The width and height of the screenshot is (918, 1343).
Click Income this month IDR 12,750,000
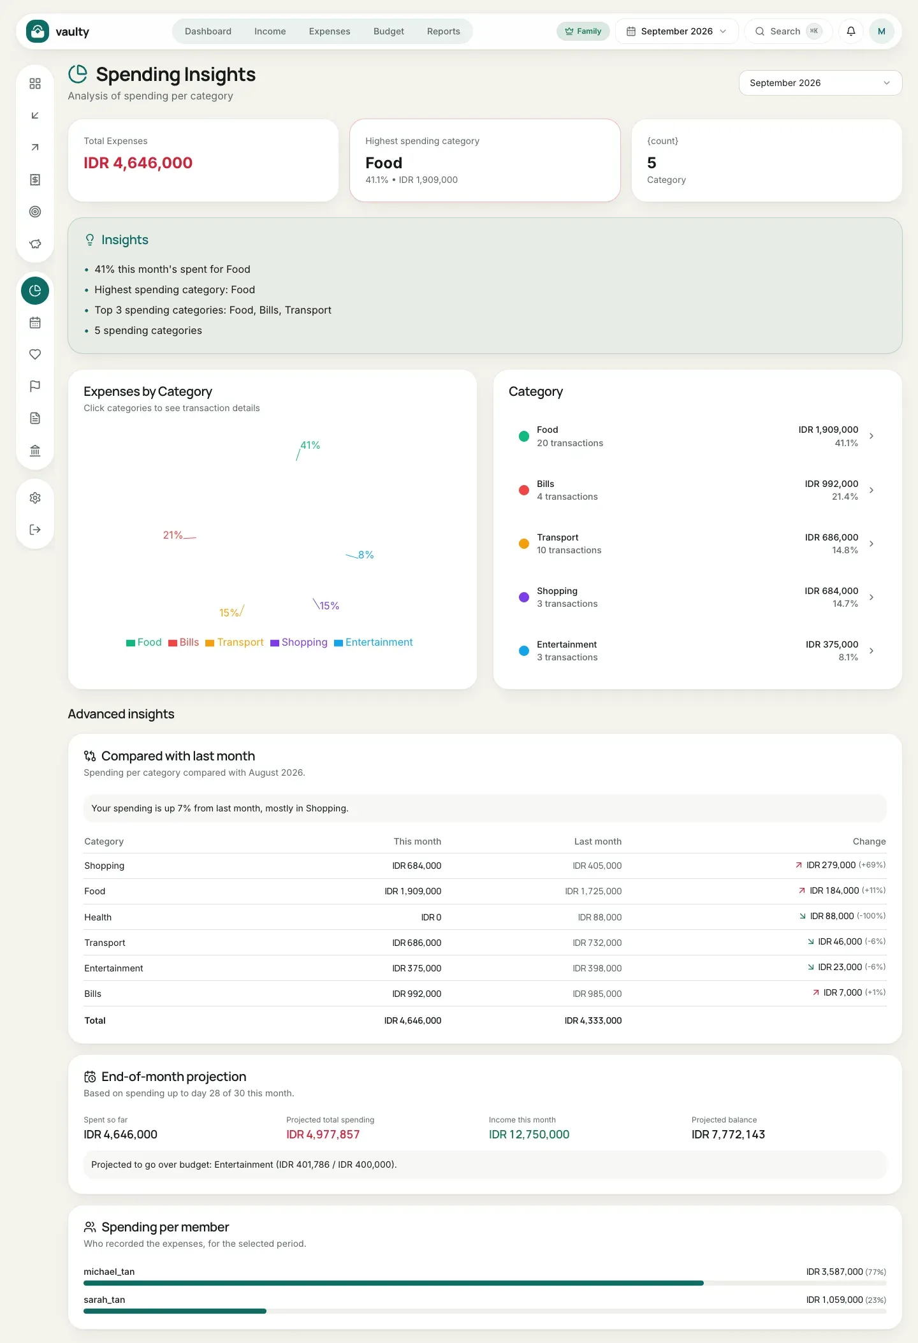(x=529, y=1135)
